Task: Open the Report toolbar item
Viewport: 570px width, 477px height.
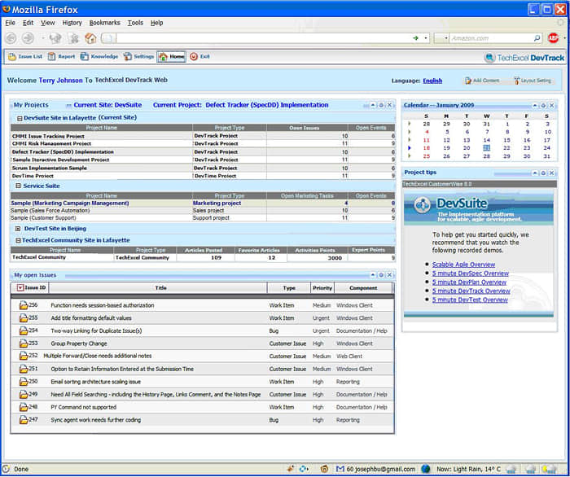Action: [x=61, y=57]
